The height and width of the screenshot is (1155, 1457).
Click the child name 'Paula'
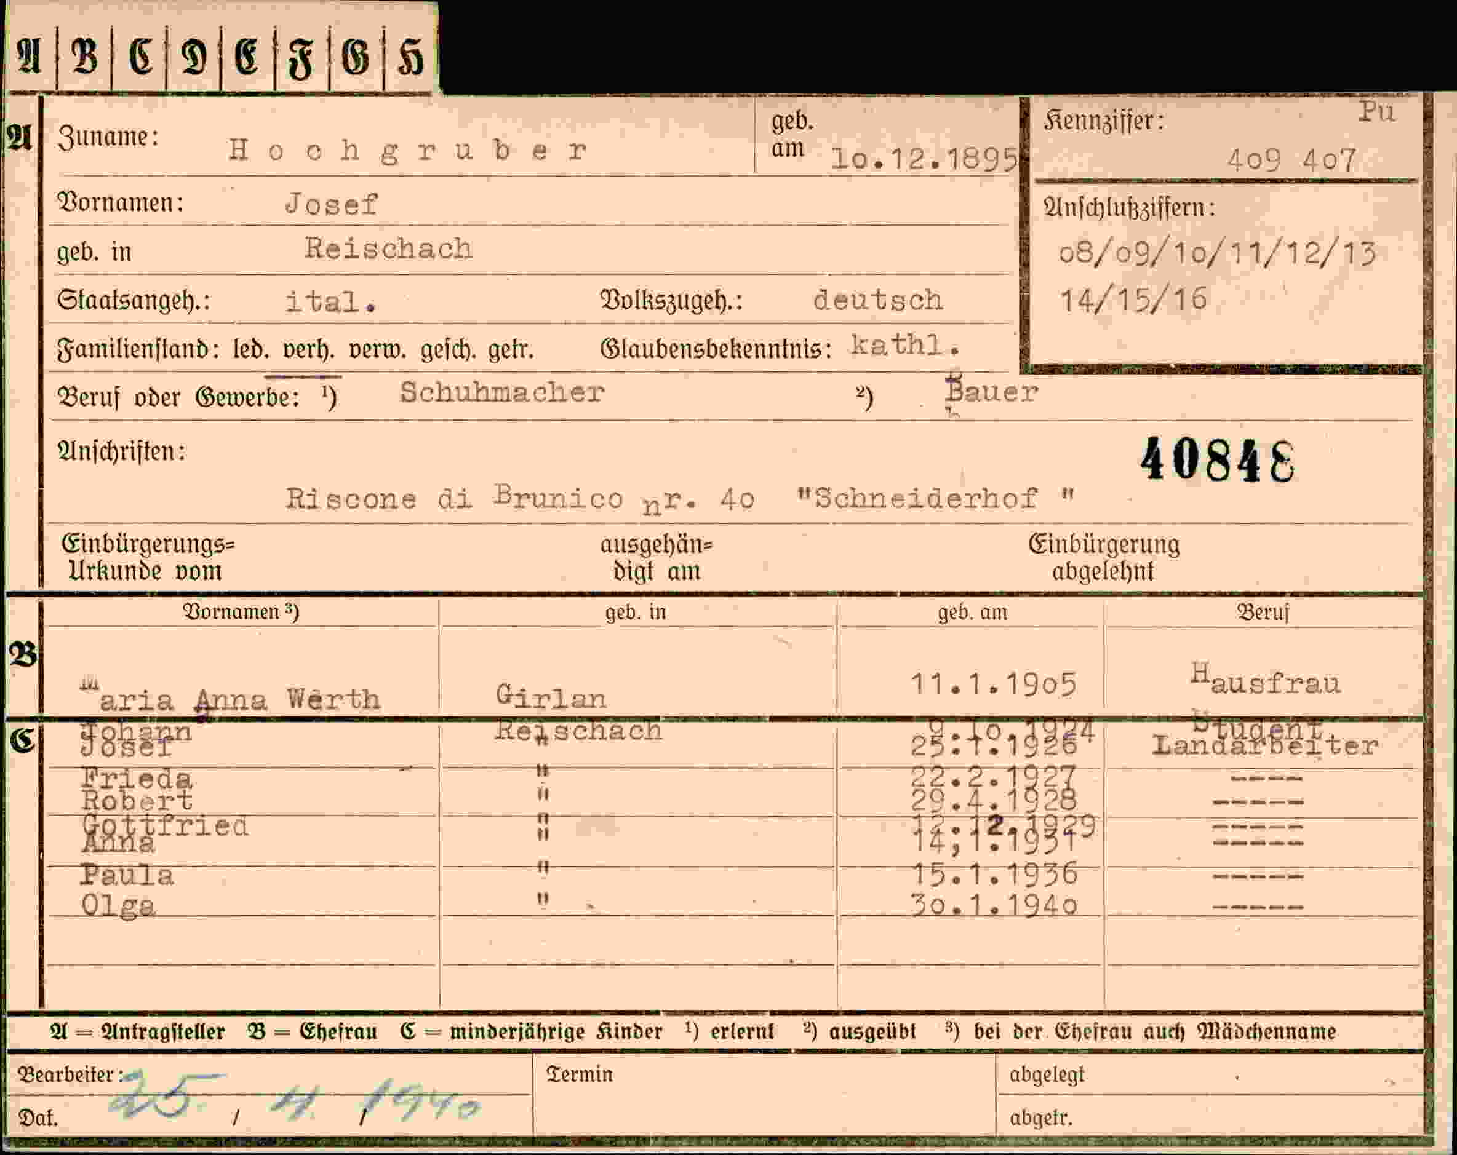pos(127,875)
